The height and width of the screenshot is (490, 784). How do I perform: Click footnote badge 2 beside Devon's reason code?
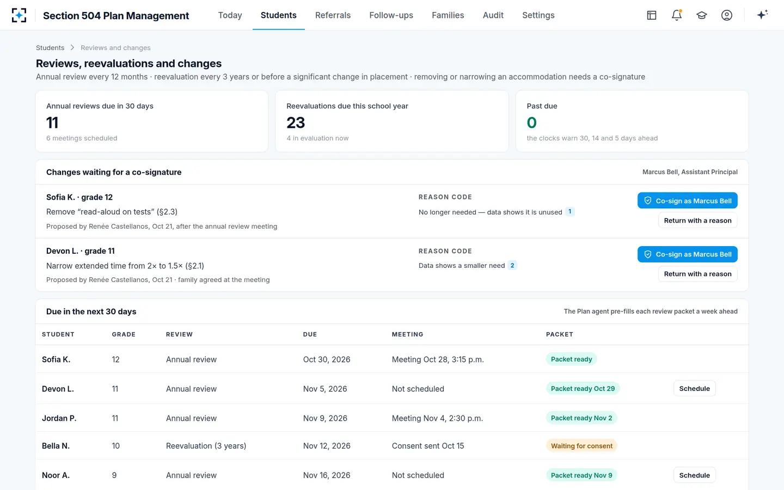coord(512,266)
